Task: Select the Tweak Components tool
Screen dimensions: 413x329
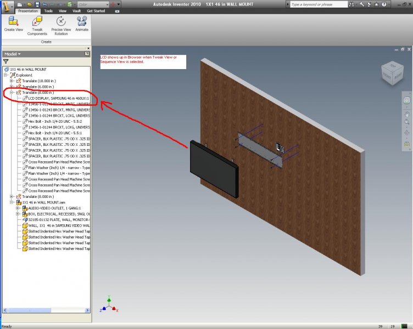Action: click(x=38, y=25)
